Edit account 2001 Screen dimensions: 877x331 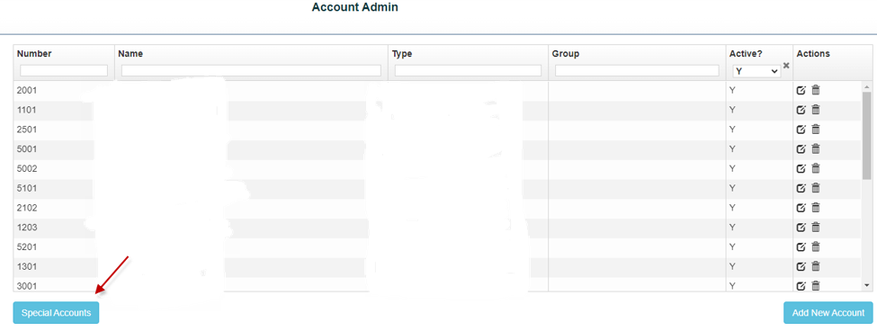(801, 90)
